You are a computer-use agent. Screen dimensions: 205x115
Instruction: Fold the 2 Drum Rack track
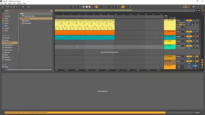165,32
